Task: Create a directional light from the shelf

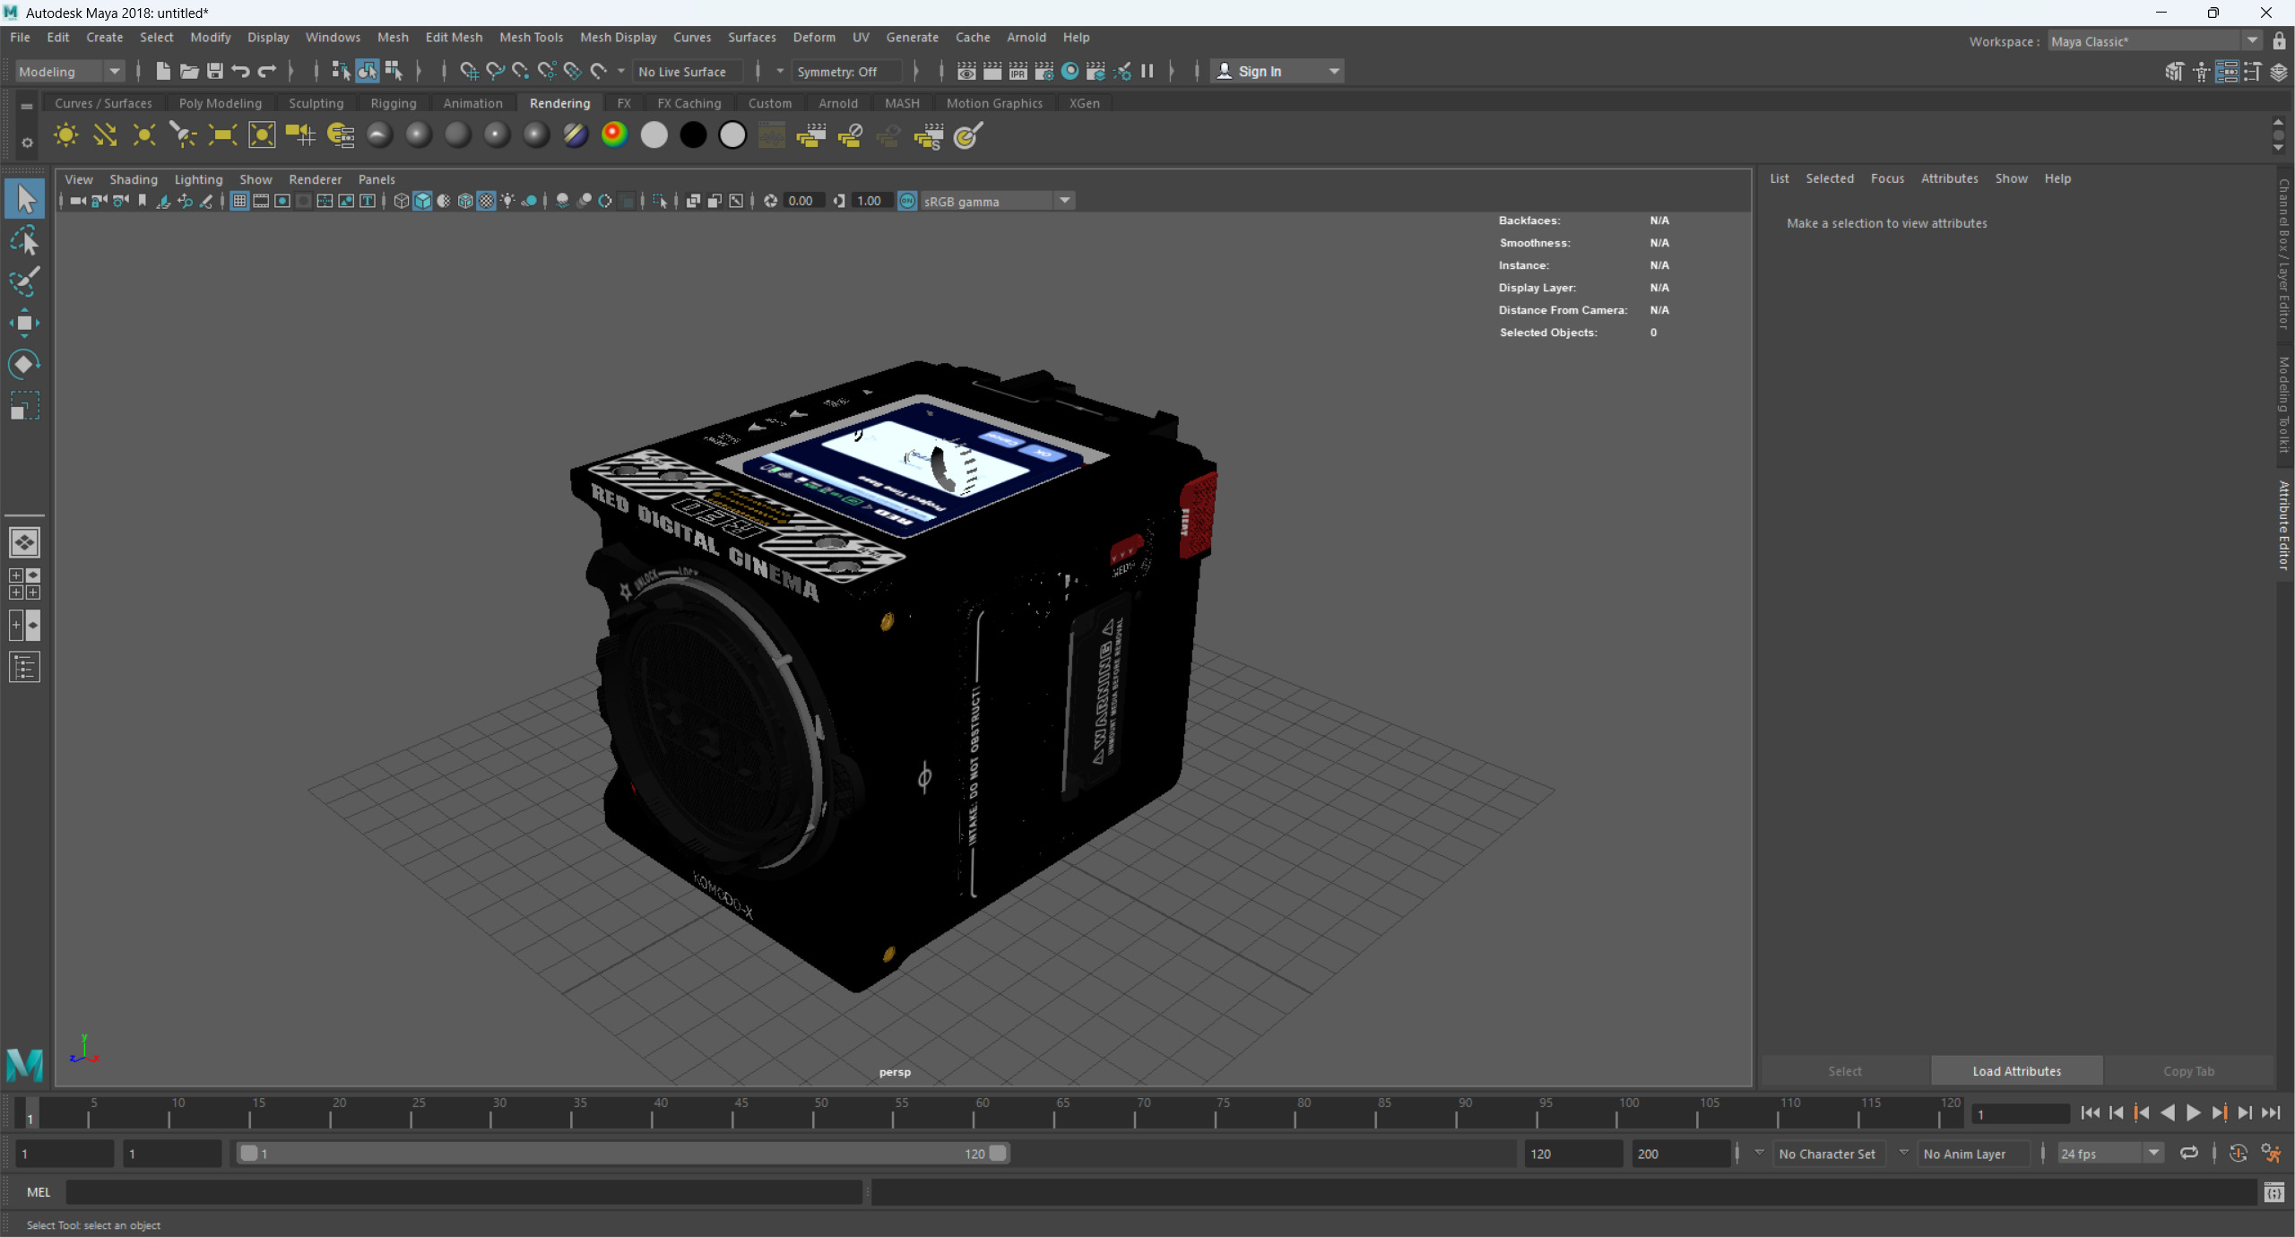Action: (x=105, y=135)
